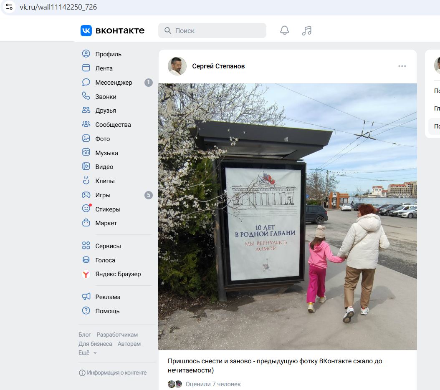Image resolution: width=440 pixels, height=390 pixels.
Task: Show who liked: Оценили 7 человек
Action: [x=213, y=384]
